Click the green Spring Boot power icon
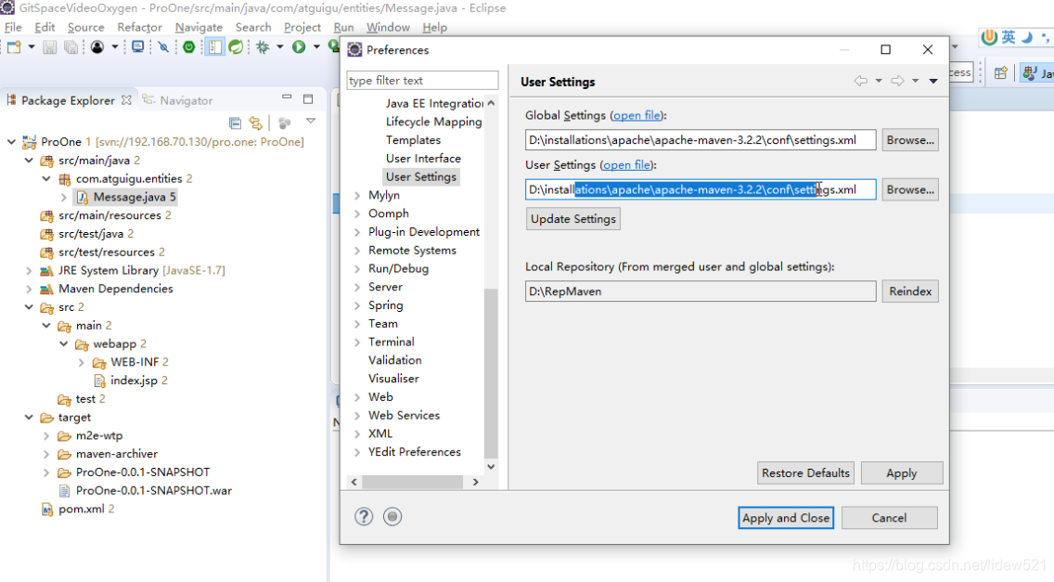Image resolution: width=1054 pixels, height=582 pixels. pos(189,47)
